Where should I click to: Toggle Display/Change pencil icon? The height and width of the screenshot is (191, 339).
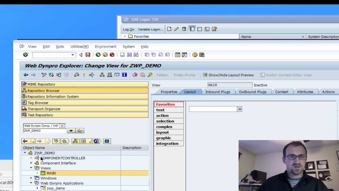coord(44,75)
